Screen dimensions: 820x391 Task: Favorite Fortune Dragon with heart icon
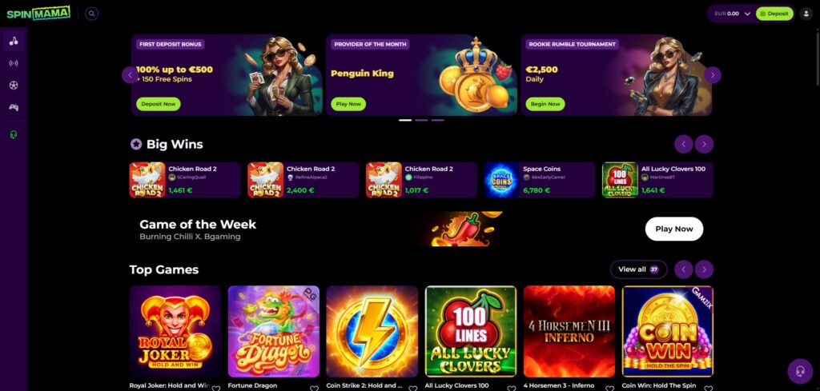(314, 388)
